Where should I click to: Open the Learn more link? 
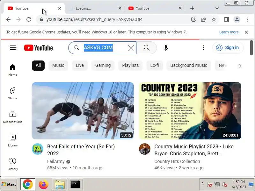(229, 32)
